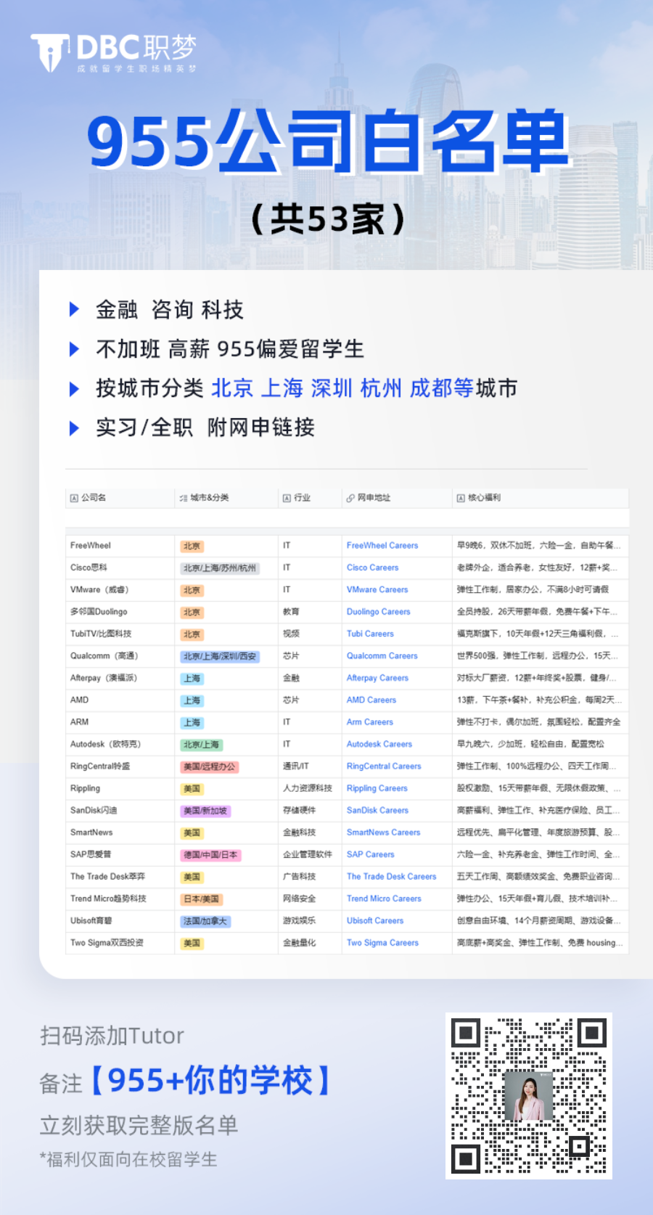Click the FreeWheel company name cell
Image resolution: width=653 pixels, height=1215 pixels.
pyautogui.click(x=120, y=546)
